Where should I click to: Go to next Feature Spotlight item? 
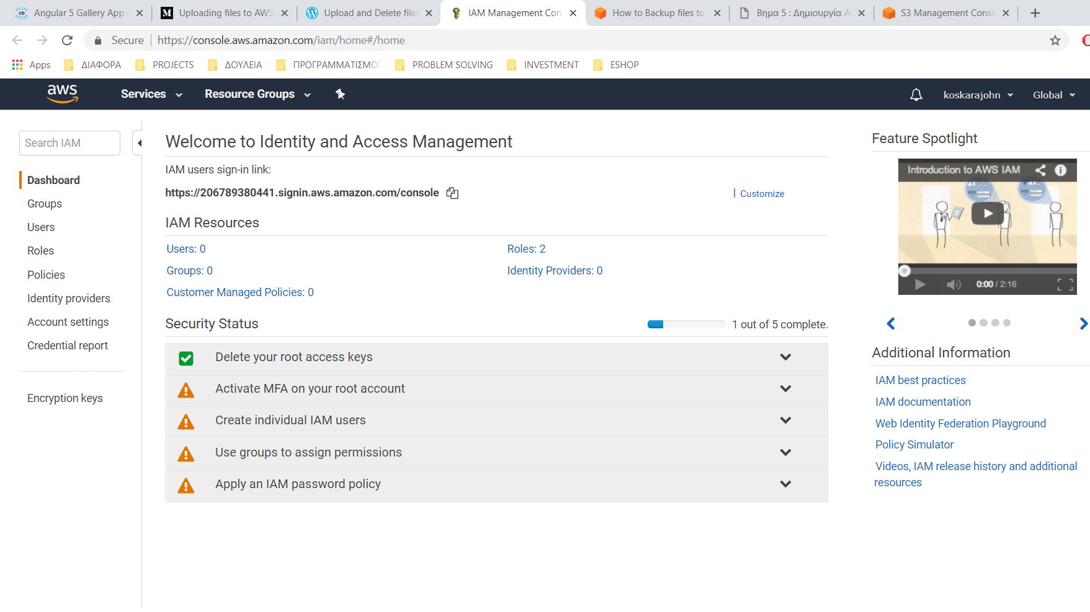click(x=1083, y=323)
